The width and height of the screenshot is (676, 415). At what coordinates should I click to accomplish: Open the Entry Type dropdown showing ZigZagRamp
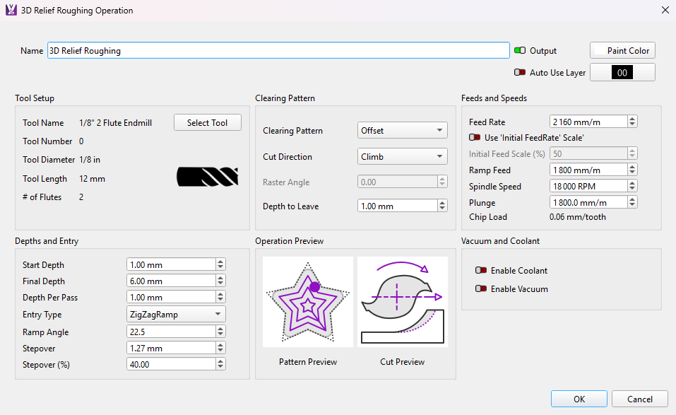click(176, 314)
